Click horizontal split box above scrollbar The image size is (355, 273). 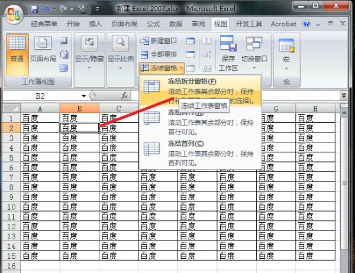click(x=344, y=105)
